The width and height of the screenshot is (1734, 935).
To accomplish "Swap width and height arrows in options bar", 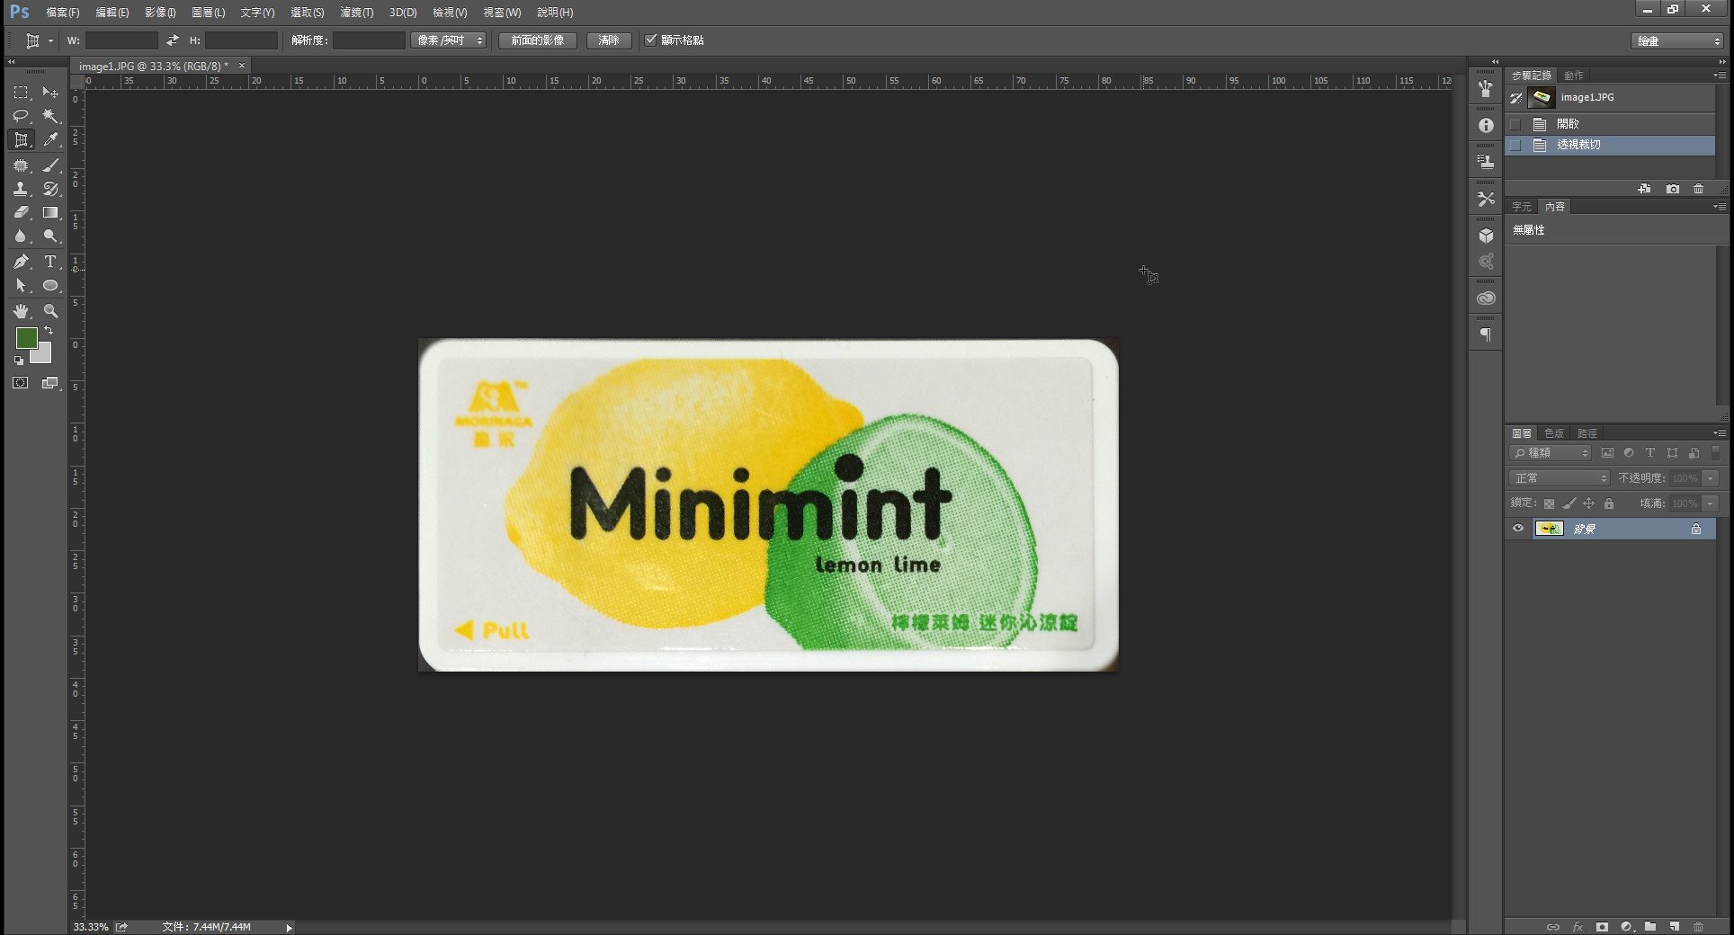I will (173, 40).
